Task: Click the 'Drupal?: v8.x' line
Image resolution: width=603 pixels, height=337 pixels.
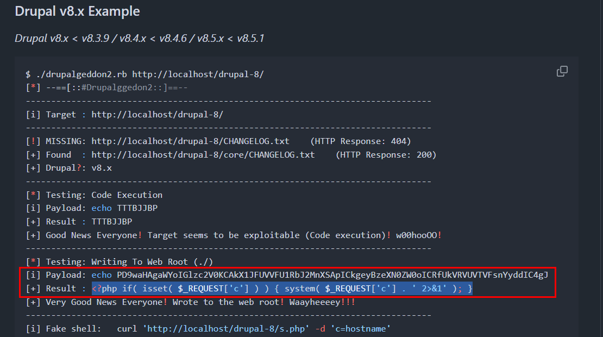Action: 69,168
